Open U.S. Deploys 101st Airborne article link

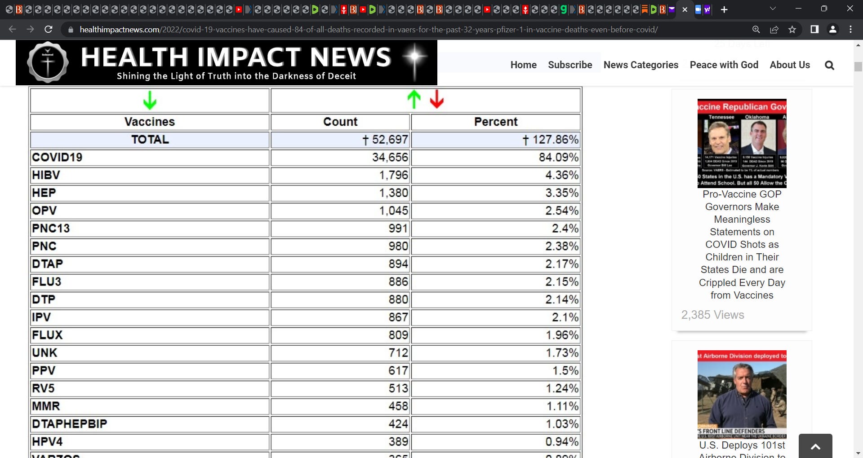pyautogui.click(x=742, y=449)
